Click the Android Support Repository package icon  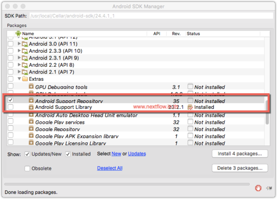point(31,101)
